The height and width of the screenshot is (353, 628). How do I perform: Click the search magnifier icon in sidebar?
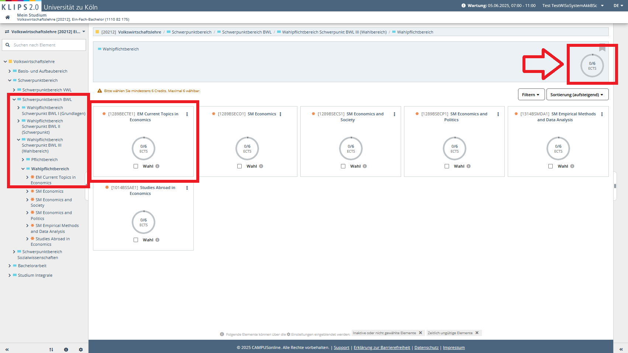pyautogui.click(x=7, y=45)
